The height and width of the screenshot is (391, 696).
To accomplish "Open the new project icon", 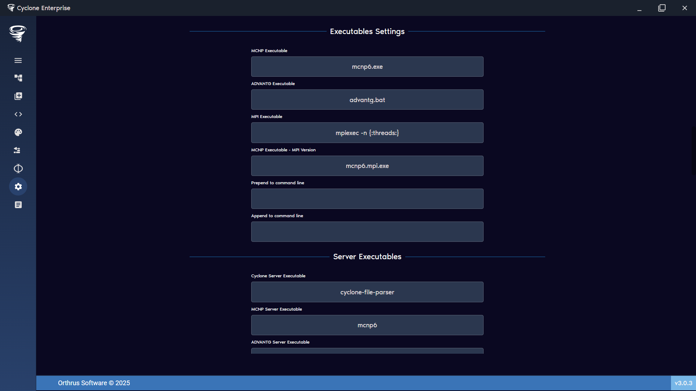I will tap(18, 96).
